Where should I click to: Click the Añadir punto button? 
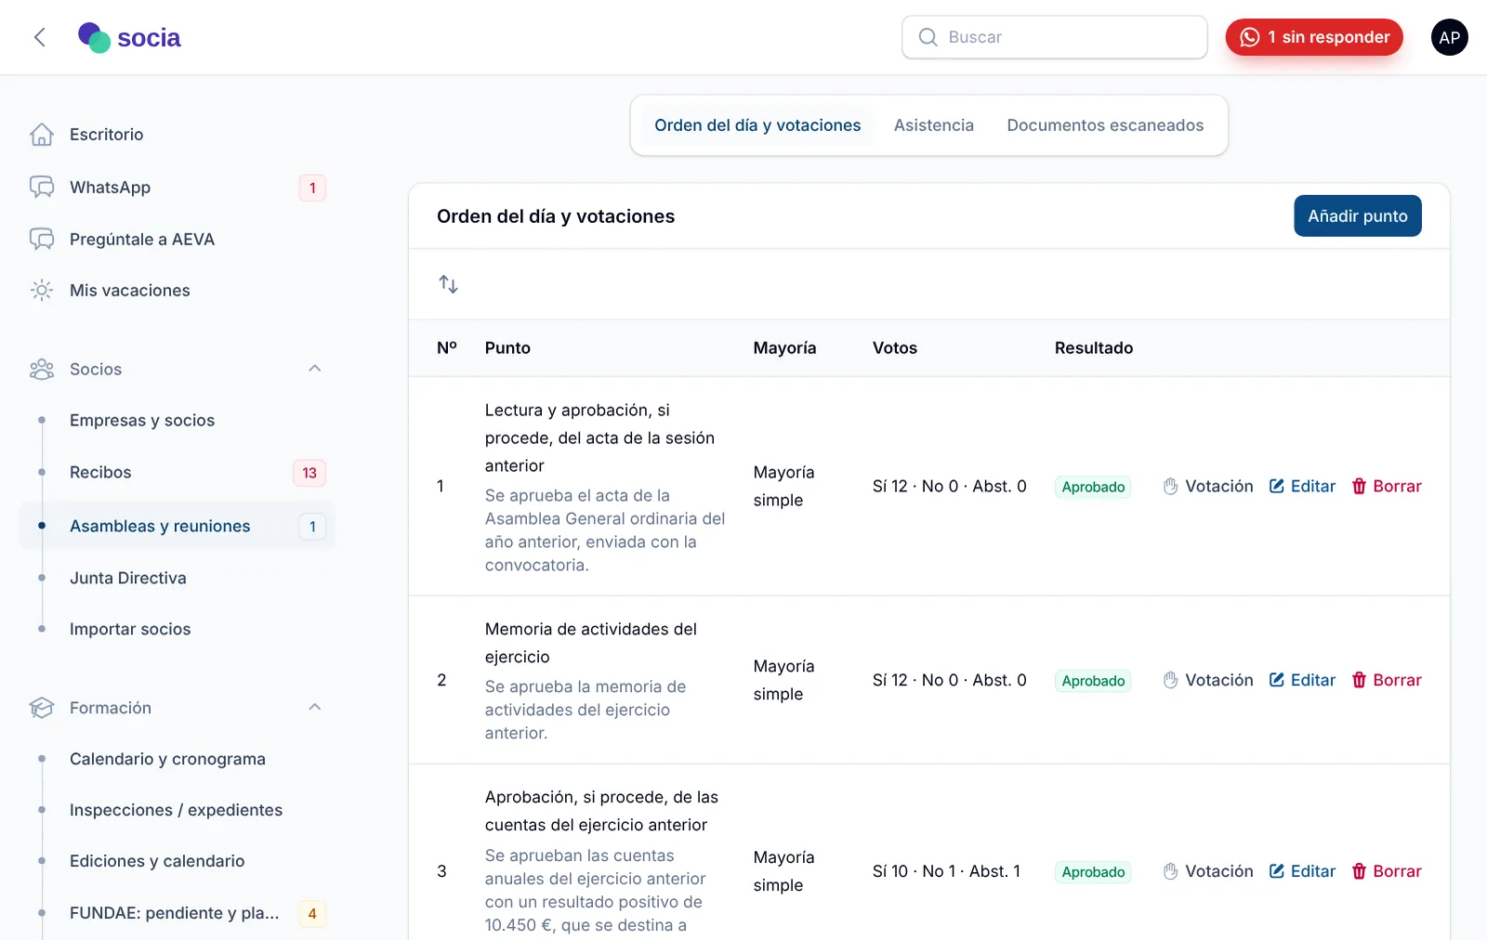[1358, 216]
